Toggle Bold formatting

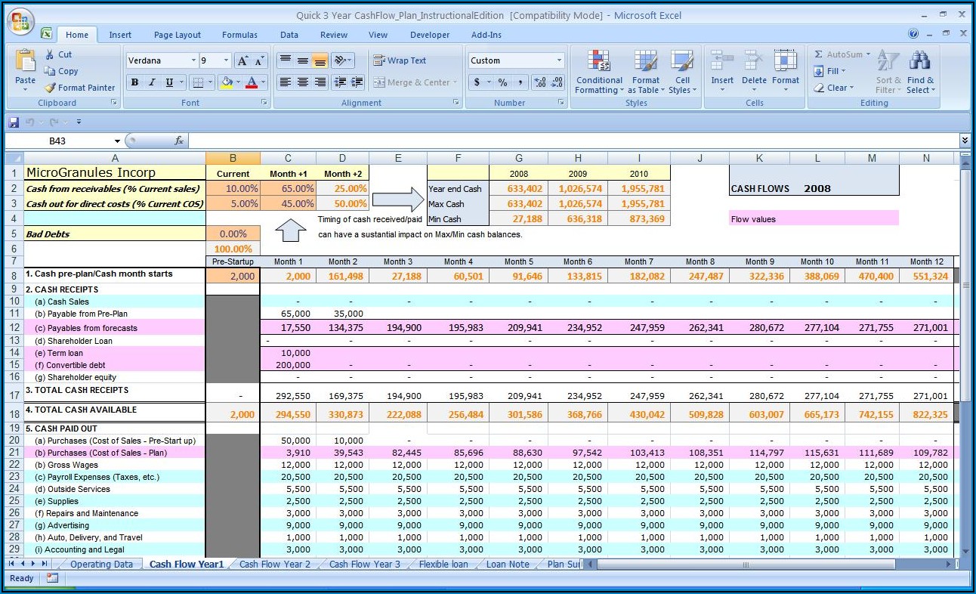pyautogui.click(x=134, y=82)
